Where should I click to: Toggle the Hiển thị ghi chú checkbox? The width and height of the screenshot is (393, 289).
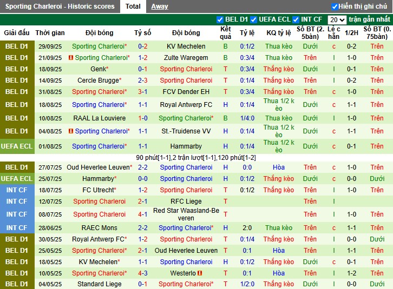click(335, 6)
